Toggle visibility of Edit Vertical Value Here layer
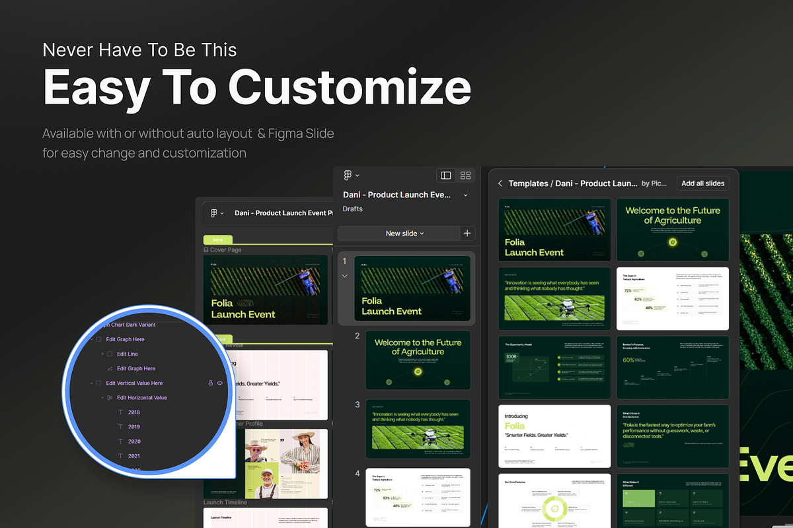 coord(220,383)
